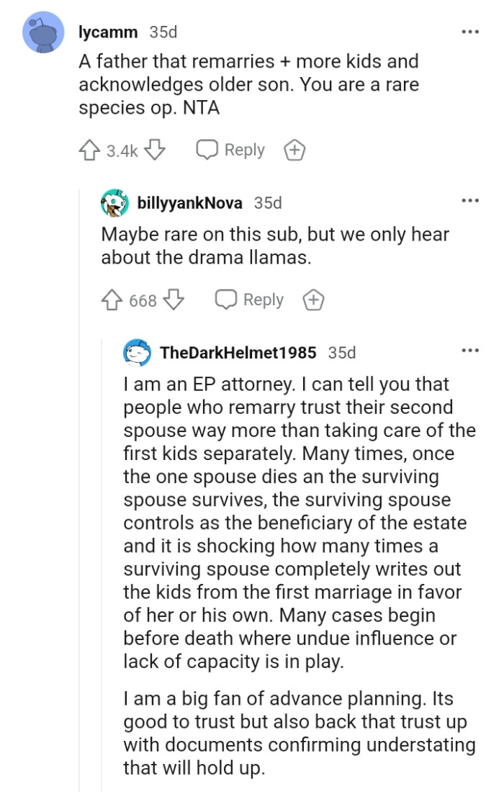Click the speech bubble Reply icon on lycamm's comment
This screenshot has height=792, width=504.
click(206, 149)
